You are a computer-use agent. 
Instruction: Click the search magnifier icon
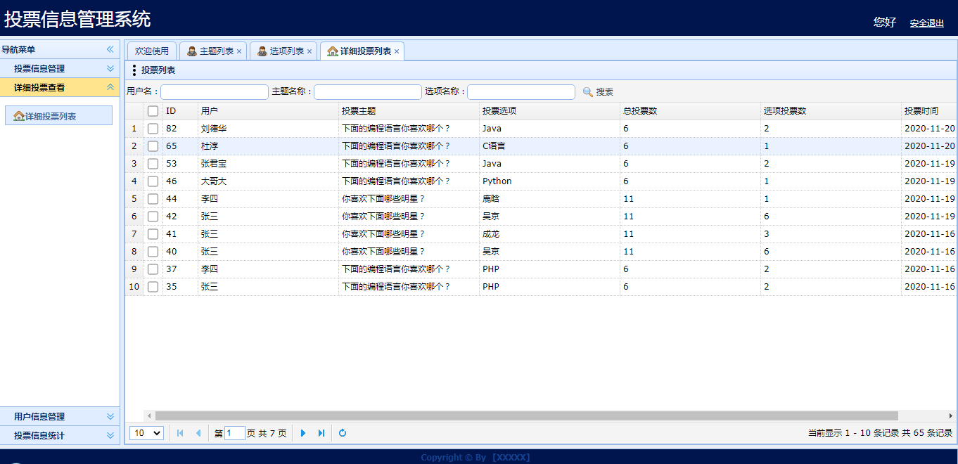point(588,92)
